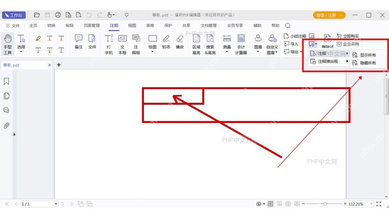Click the zoom out minus button
Screen dimensions: 389x218
(303, 204)
